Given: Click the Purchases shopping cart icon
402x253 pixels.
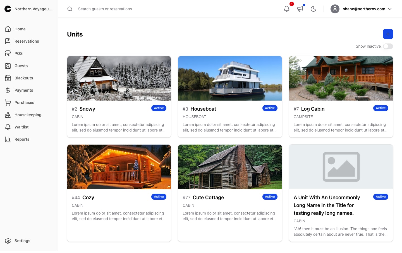Looking at the screenshot, I should [8, 103].
